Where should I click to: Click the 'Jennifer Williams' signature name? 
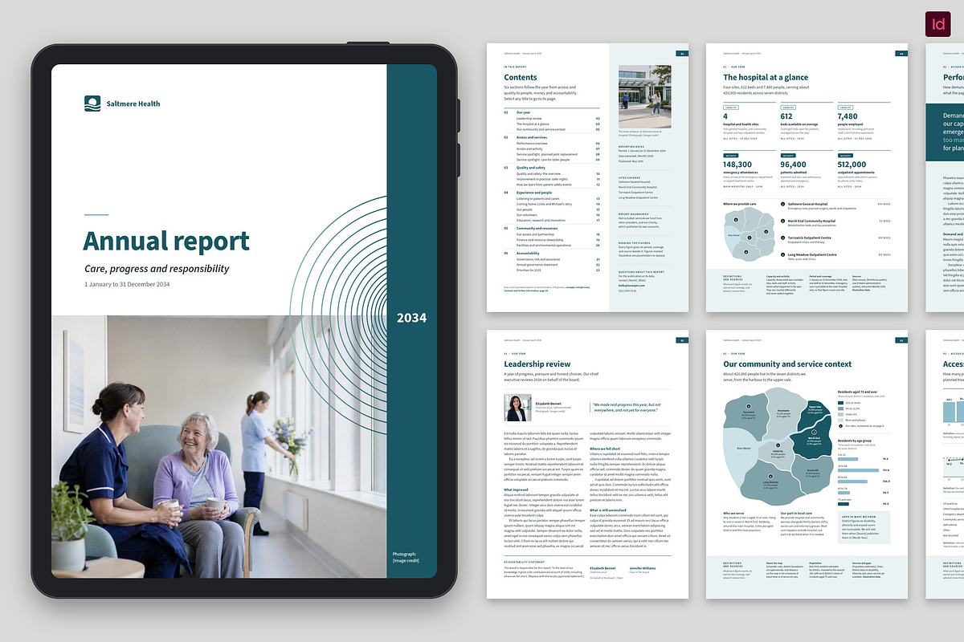[641, 568]
